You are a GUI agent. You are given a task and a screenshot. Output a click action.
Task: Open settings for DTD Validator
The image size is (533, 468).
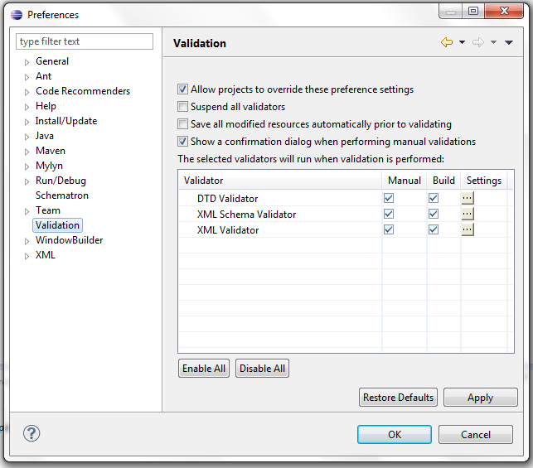point(468,198)
